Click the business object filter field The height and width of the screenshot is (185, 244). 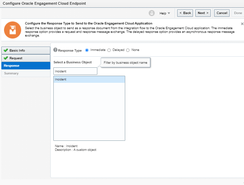[x=75, y=71]
